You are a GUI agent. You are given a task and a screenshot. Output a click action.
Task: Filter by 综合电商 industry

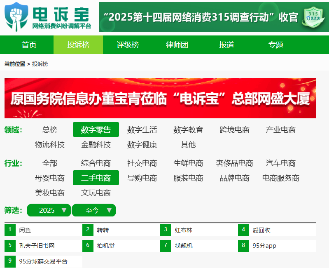pyautogui.click(x=96, y=163)
